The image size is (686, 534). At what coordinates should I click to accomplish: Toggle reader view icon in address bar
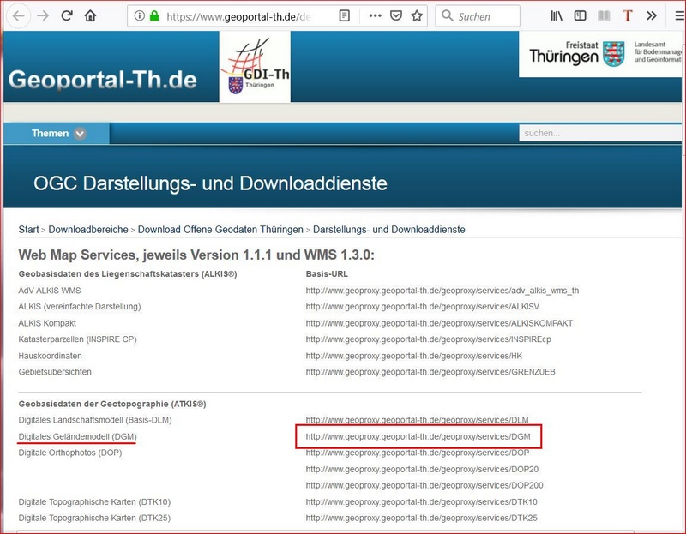tap(344, 15)
